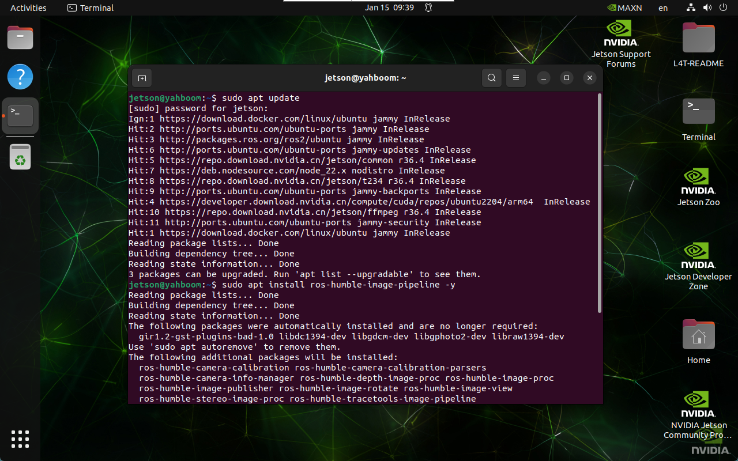Click 'The following additional packages will be installed' line
Viewport: 738px width, 461px height.
tap(263, 357)
